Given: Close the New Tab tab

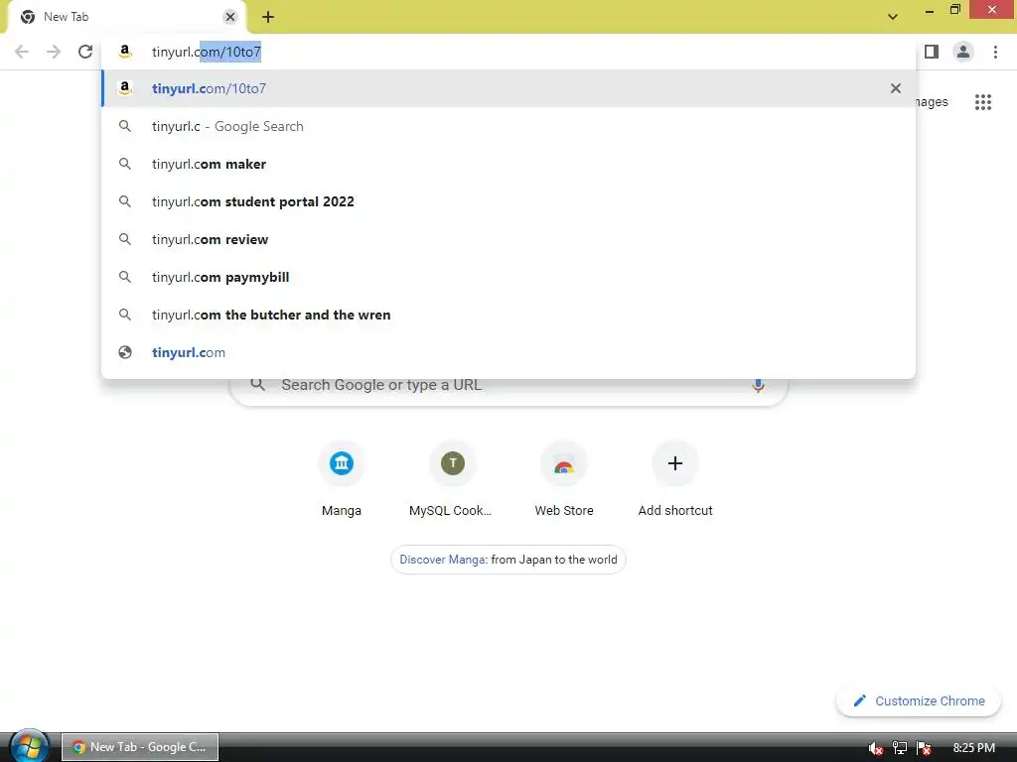Looking at the screenshot, I should click(x=230, y=17).
